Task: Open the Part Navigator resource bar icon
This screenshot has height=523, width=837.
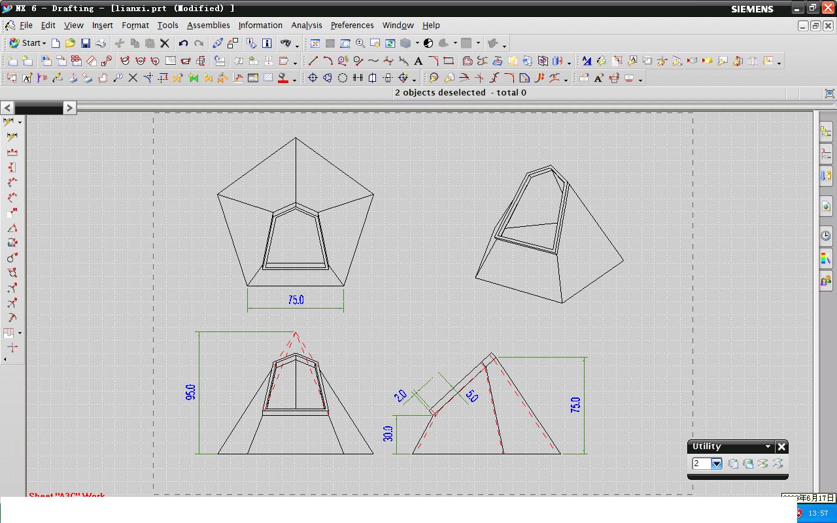Action: 826,154
